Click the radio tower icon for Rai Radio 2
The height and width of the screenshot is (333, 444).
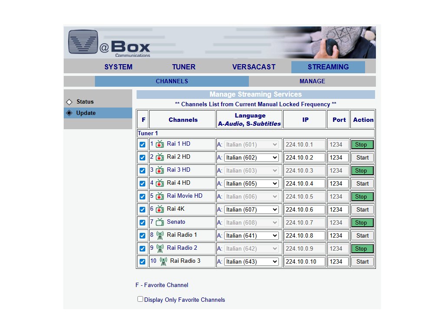tap(160, 248)
